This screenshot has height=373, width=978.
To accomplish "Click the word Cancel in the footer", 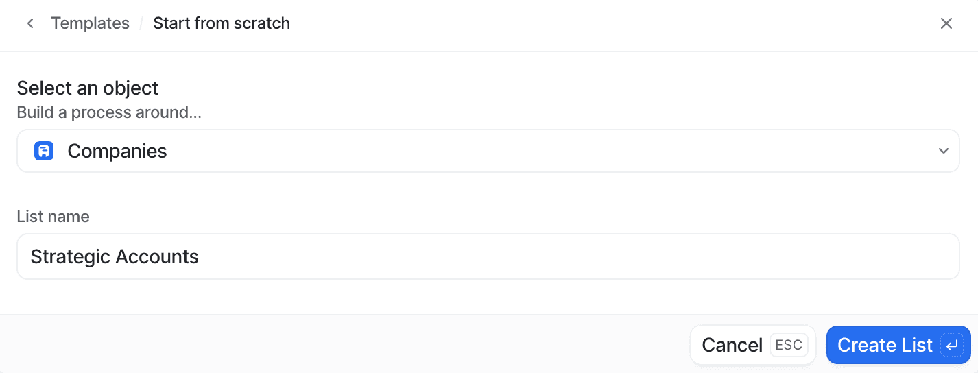I will (x=732, y=345).
